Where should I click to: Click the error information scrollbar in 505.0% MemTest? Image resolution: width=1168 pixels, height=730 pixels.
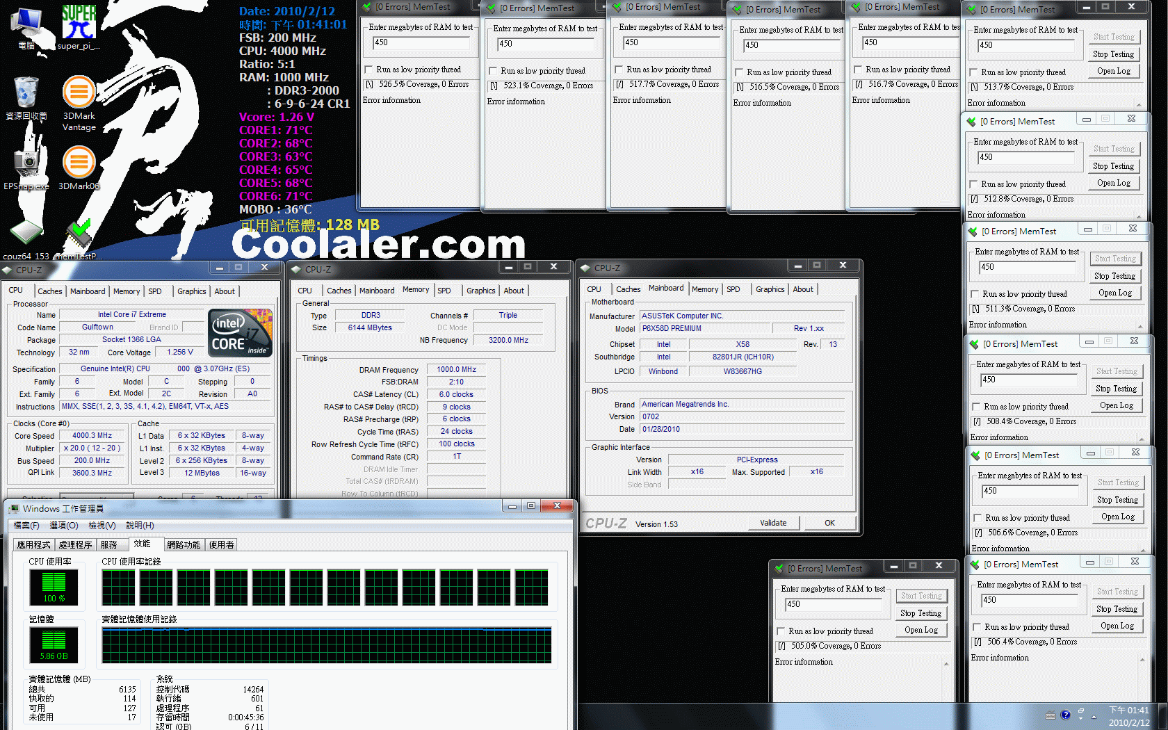(946, 681)
